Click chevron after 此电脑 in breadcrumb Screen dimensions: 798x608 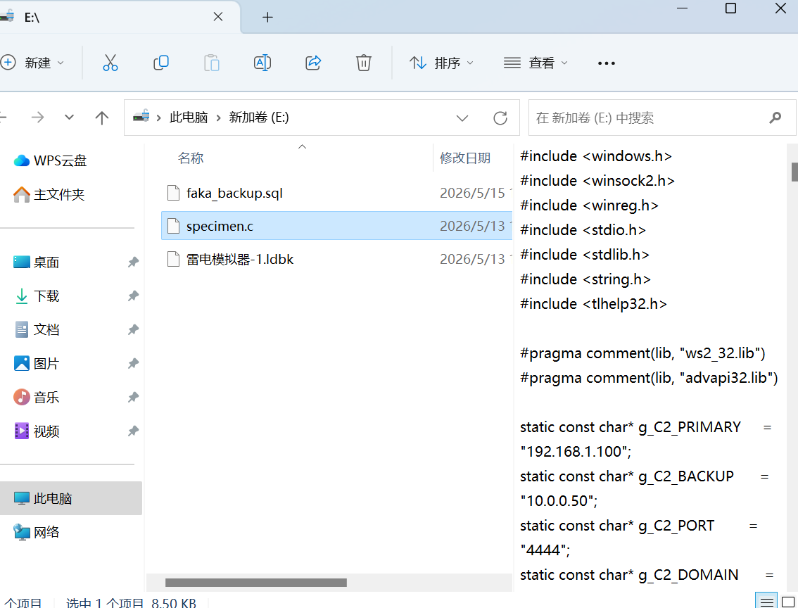tap(218, 118)
